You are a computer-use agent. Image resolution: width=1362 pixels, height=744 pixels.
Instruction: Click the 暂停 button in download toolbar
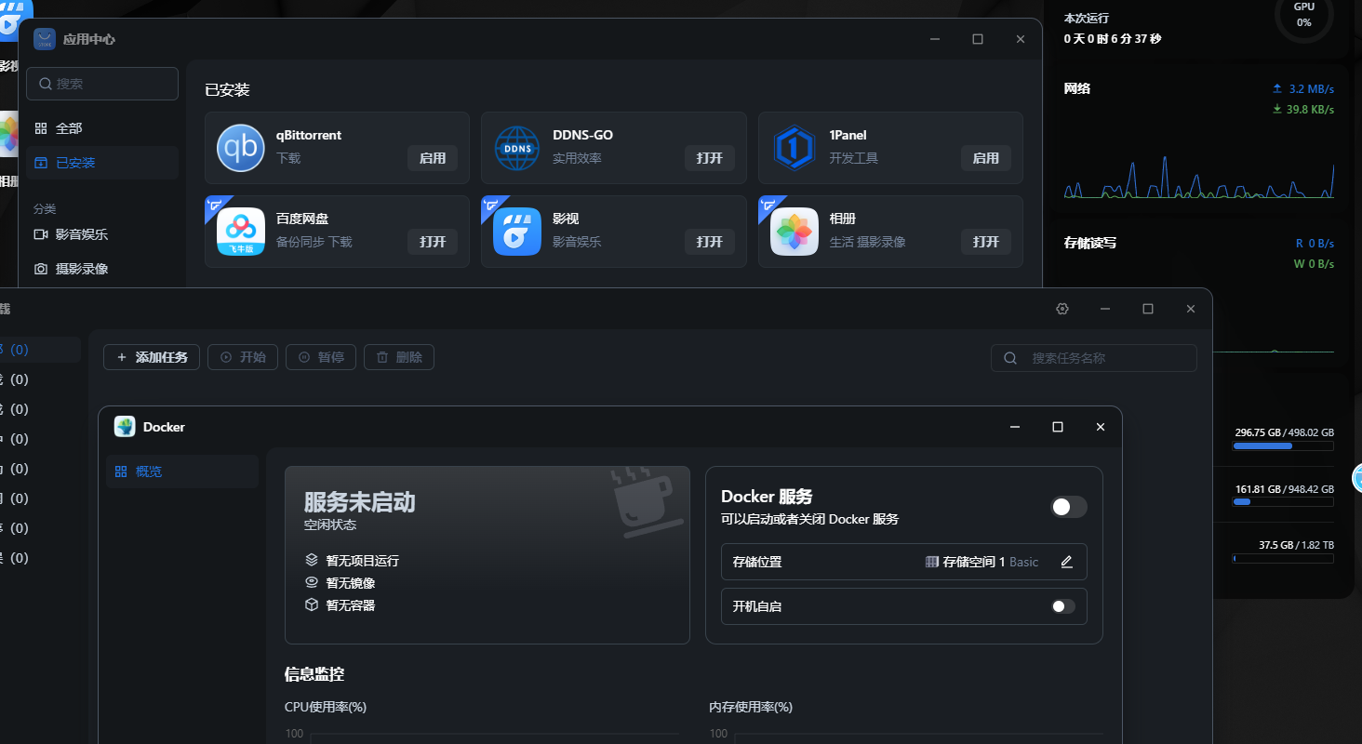(321, 357)
